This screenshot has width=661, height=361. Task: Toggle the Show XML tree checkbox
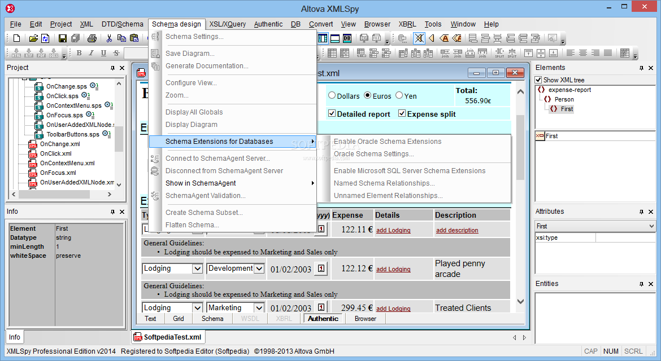point(538,80)
